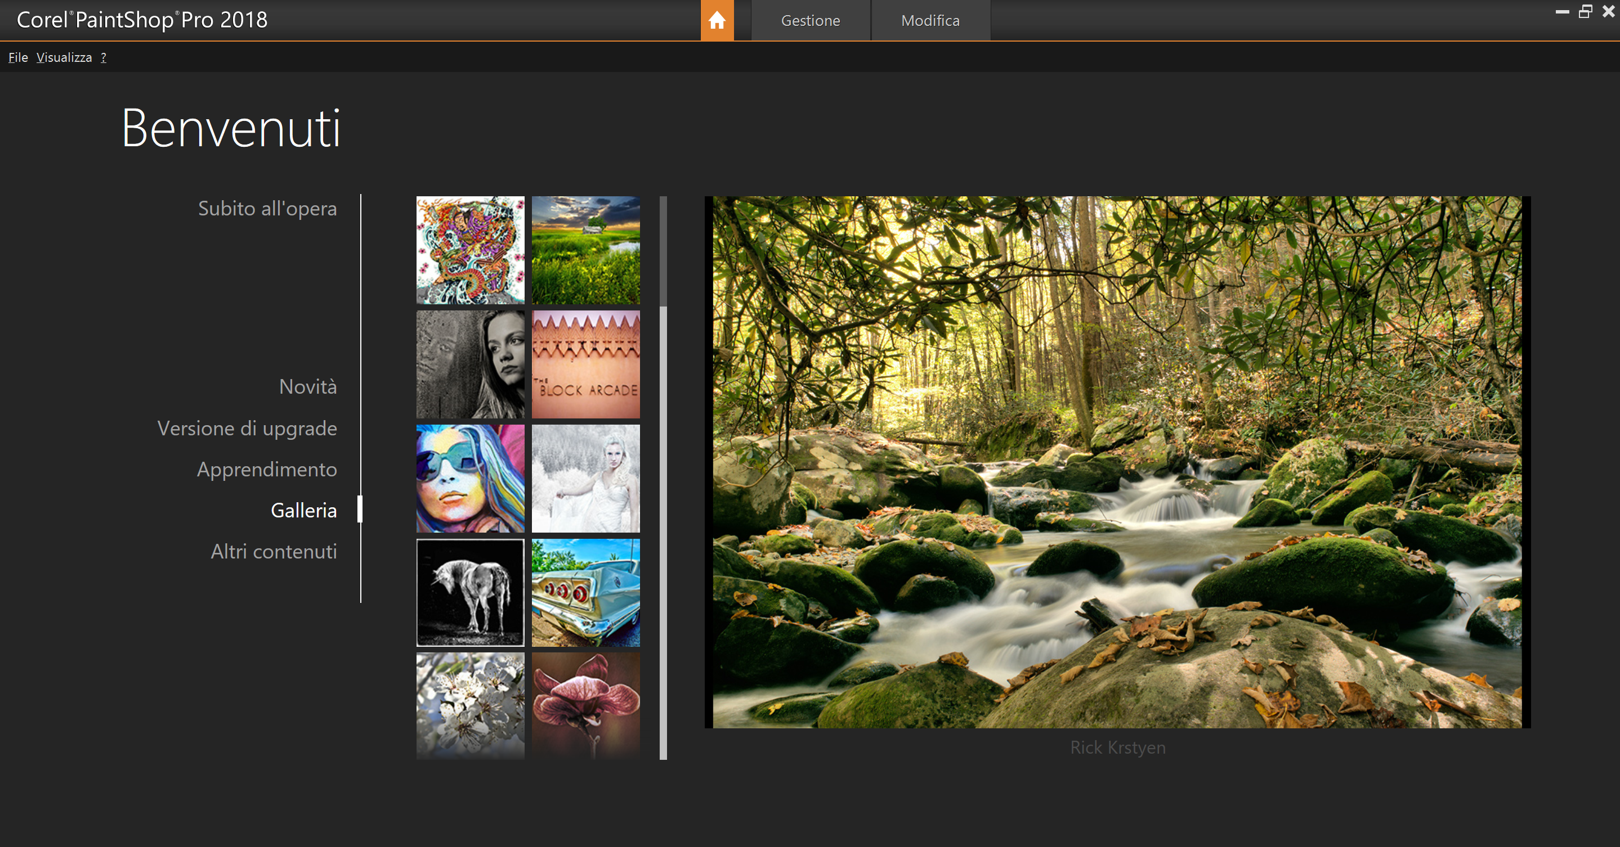
Task: Select the white blossoms thumbnail
Action: (470, 705)
